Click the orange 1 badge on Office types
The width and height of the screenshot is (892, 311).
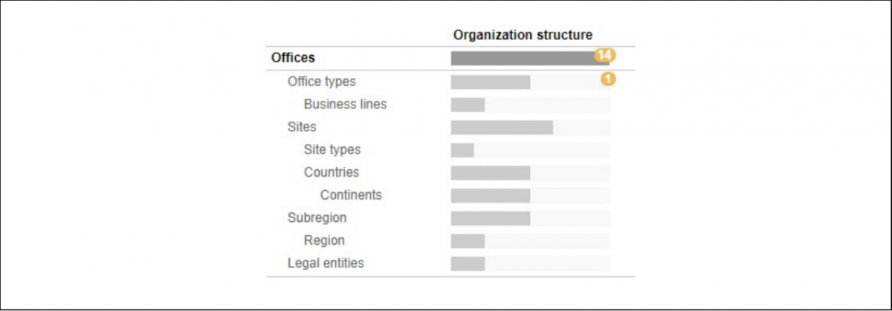pyautogui.click(x=608, y=78)
